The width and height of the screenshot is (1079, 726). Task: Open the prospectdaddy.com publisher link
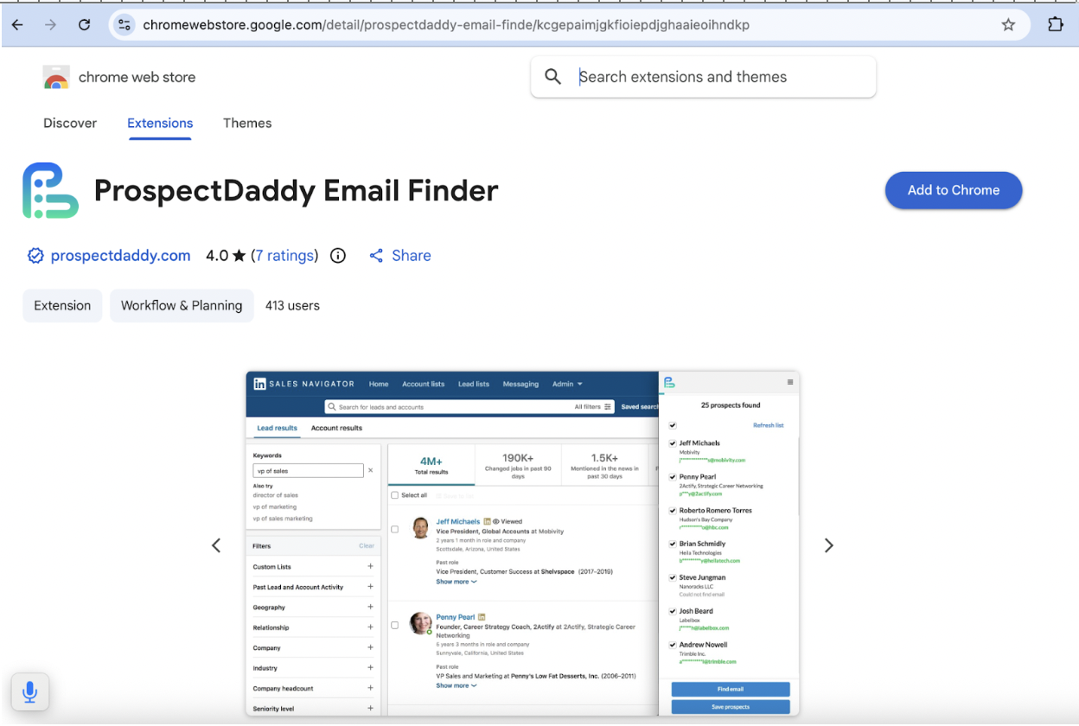point(120,256)
